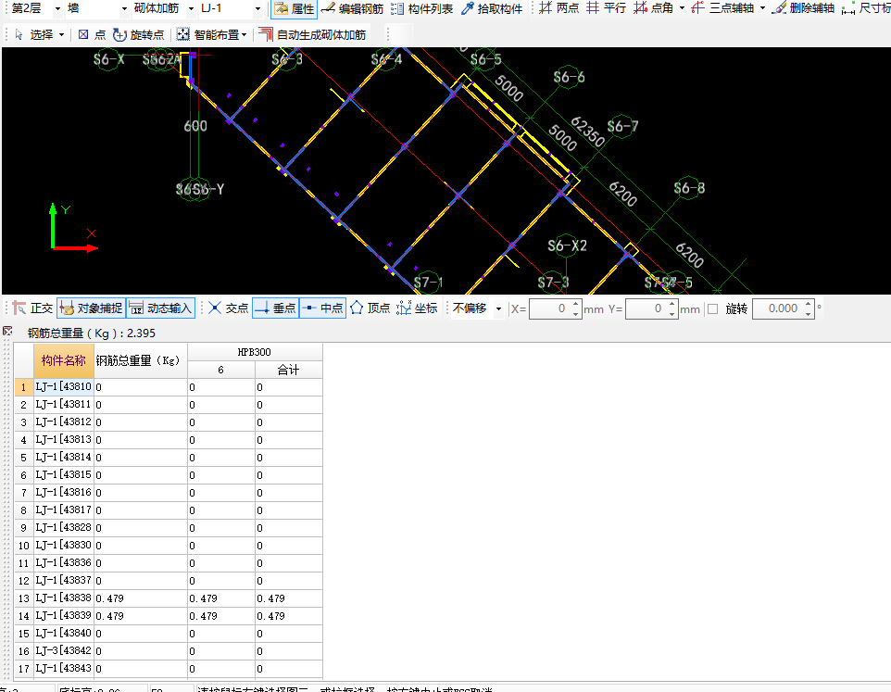Toggle 交点 intersection snap
Image resolution: width=891 pixels, height=692 pixels.
click(229, 308)
